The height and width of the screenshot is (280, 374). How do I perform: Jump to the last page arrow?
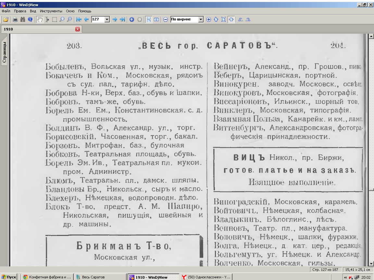point(122,19)
